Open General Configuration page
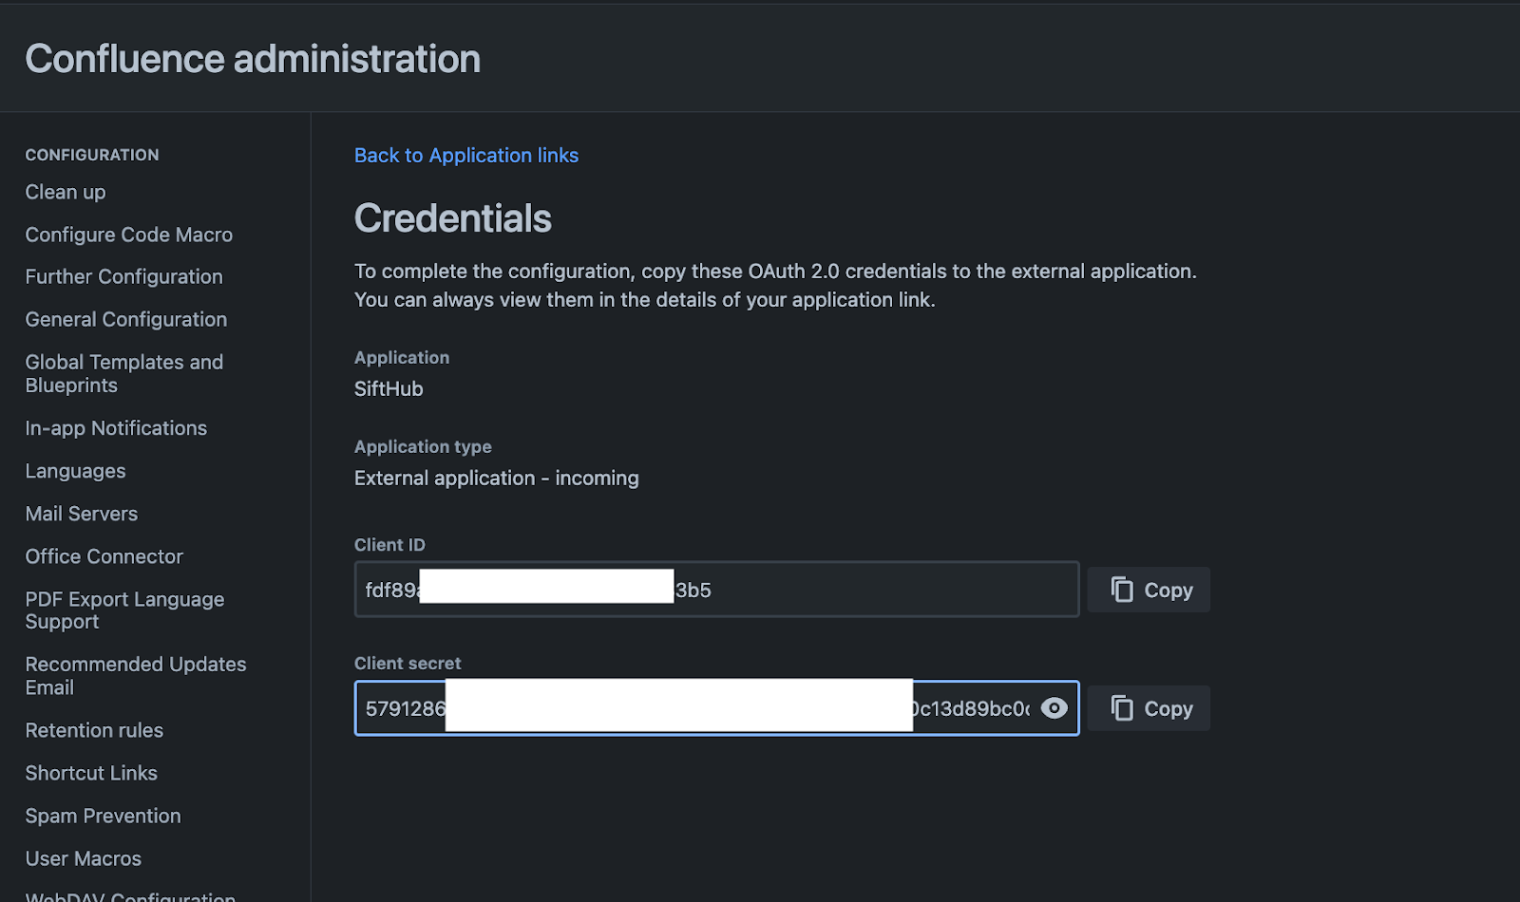The height and width of the screenshot is (902, 1520). (125, 320)
